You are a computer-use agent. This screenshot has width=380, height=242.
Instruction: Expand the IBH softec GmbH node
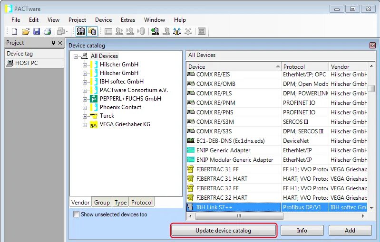(85, 82)
